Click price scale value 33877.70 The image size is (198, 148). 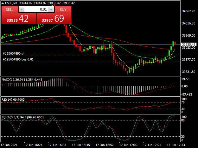[x=189, y=60]
